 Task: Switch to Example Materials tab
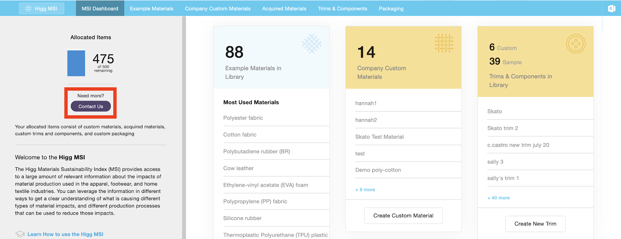(151, 9)
